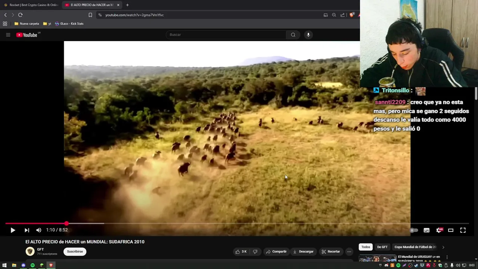Click the install/cast page icon in address bar
This screenshot has width=478, height=269.
pyautogui.click(x=326, y=15)
